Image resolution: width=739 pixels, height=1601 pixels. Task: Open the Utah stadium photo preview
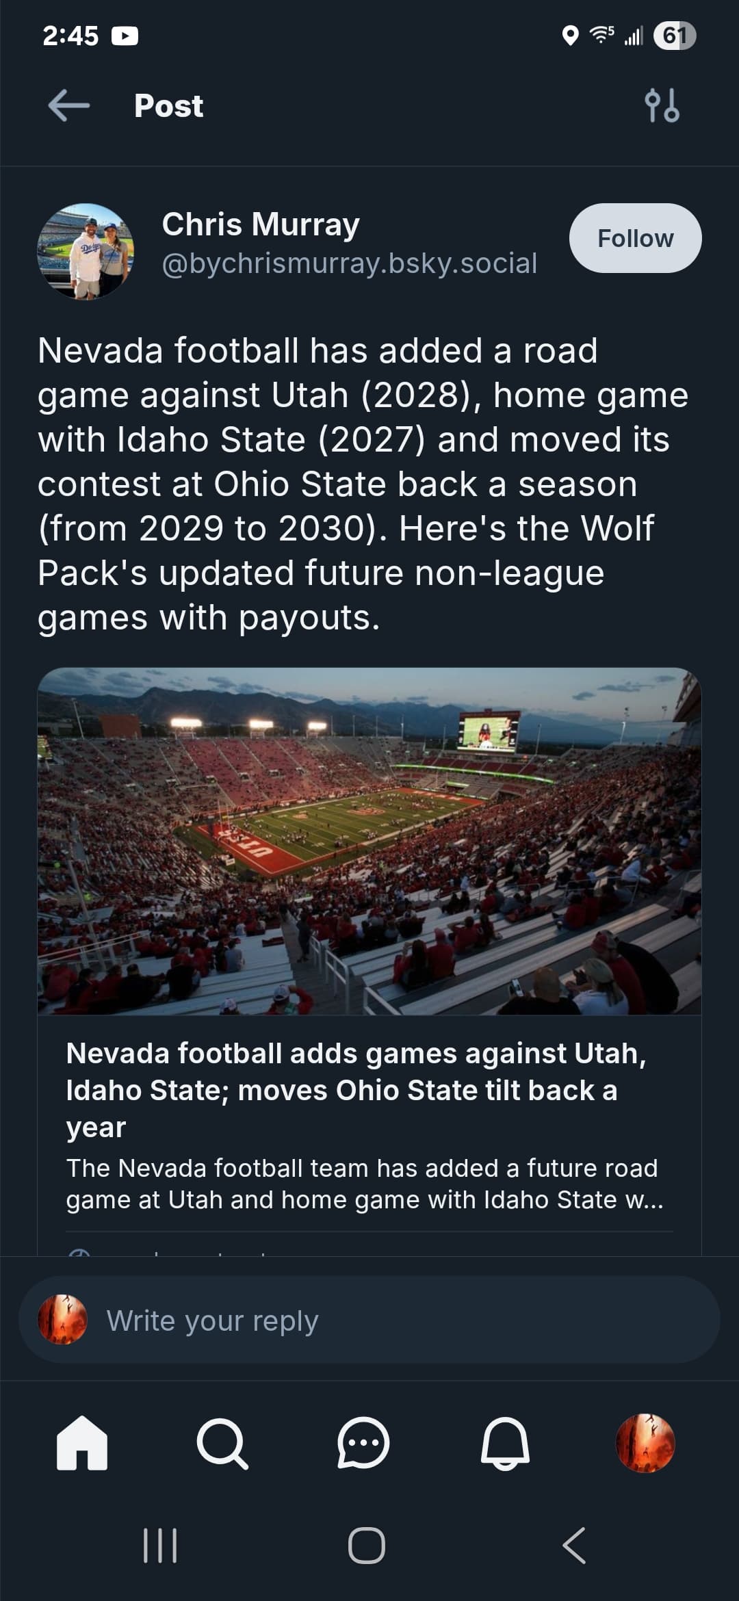(369, 841)
